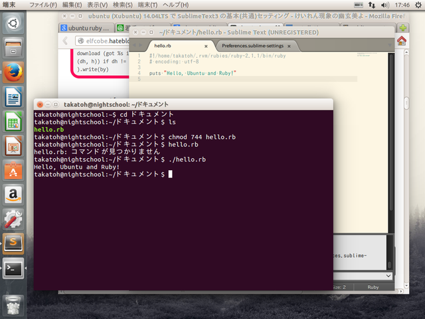Close the Preferences.sublime-settings tab
Image resolution: width=425 pixels, height=319 pixels.
click(x=289, y=46)
